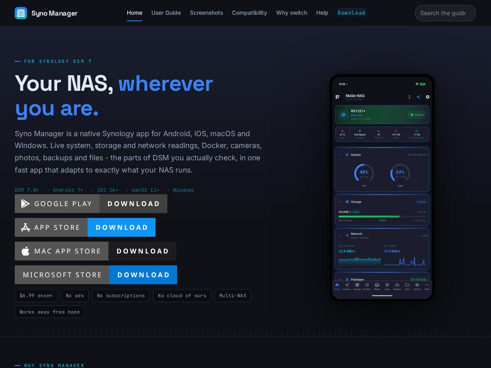491x368 pixels.
Task: Tap the collapse-all arrows icon in phone header
Action: coord(410,97)
